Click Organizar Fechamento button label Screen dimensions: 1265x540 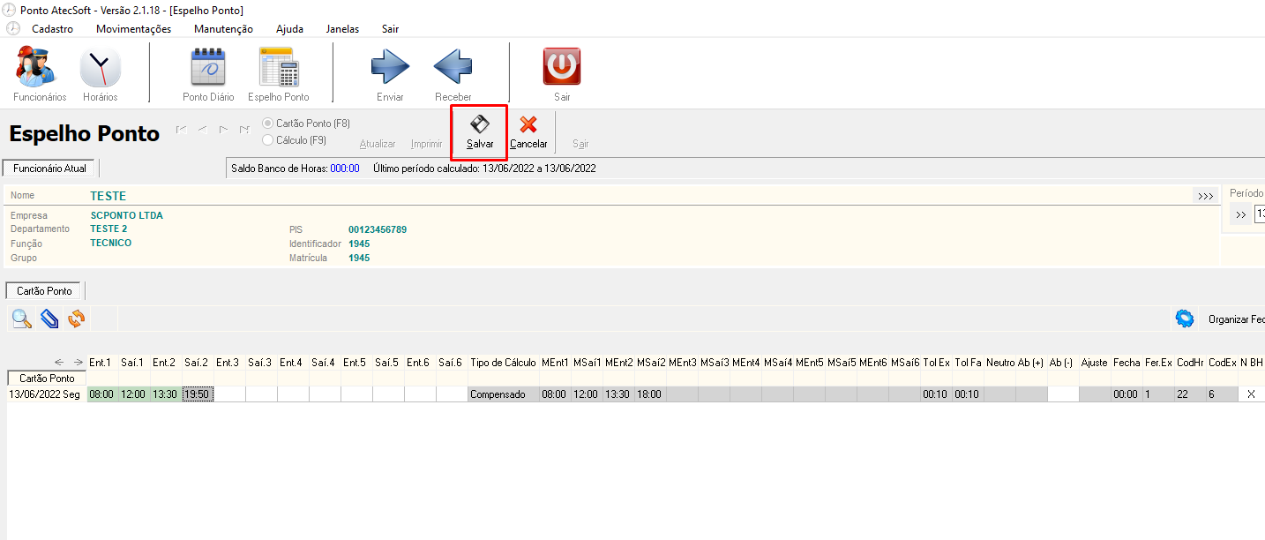tap(1236, 319)
